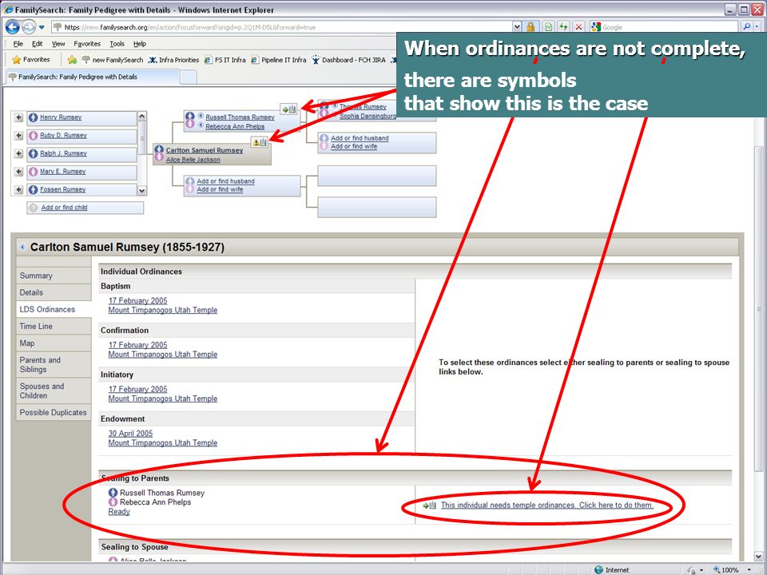Screen dimensions: 767x575
Task: Open Infra Priorities bookmark
Action: (x=173, y=60)
